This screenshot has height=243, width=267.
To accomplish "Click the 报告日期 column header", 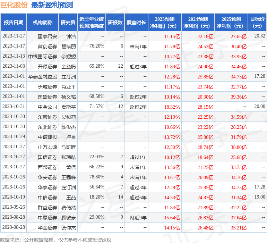I will click(x=13, y=22).
